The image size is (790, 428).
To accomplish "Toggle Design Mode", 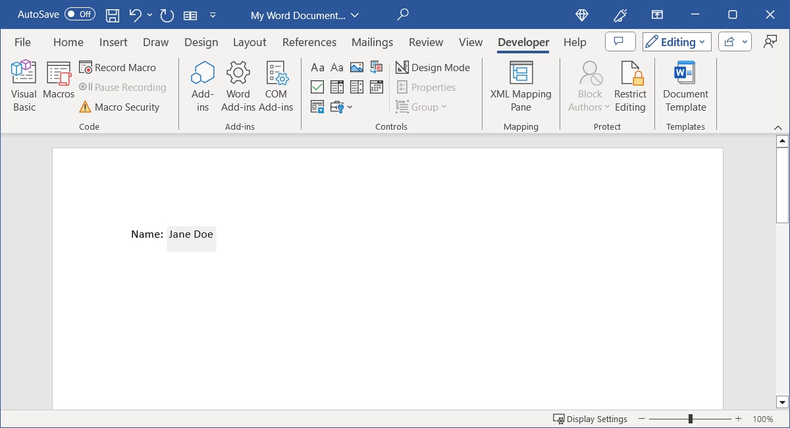I will [x=433, y=67].
